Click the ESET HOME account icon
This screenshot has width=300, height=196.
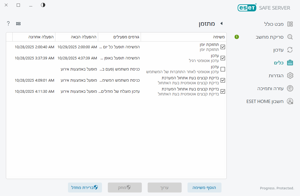290,101
